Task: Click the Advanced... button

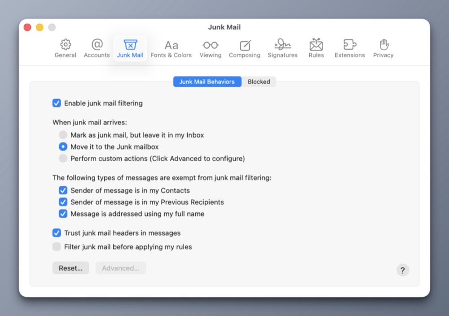Action: click(x=120, y=268)
